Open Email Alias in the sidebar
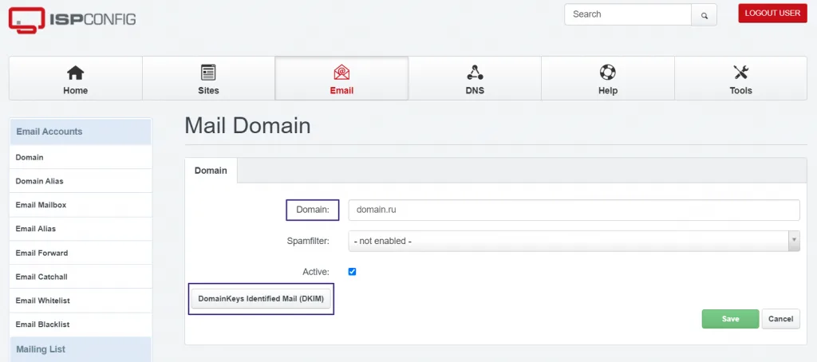 [81, 229]
